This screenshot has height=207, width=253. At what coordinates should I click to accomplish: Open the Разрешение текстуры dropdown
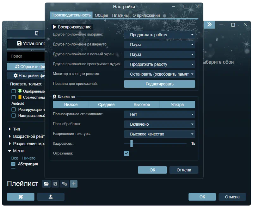tap(159, 134)
